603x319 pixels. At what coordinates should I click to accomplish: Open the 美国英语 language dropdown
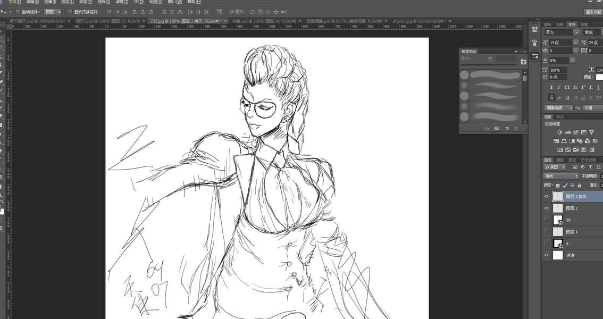click(x=558, y=108)
